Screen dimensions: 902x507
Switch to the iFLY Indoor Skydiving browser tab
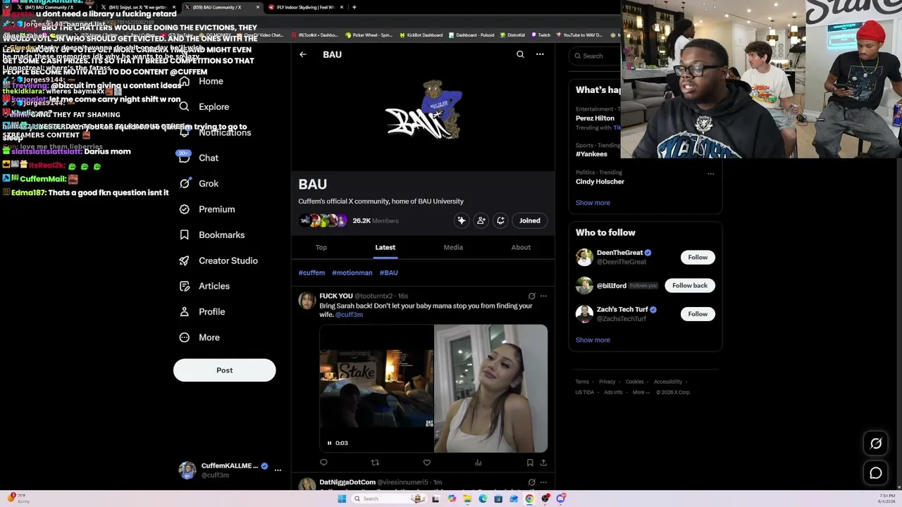[306, 7]
